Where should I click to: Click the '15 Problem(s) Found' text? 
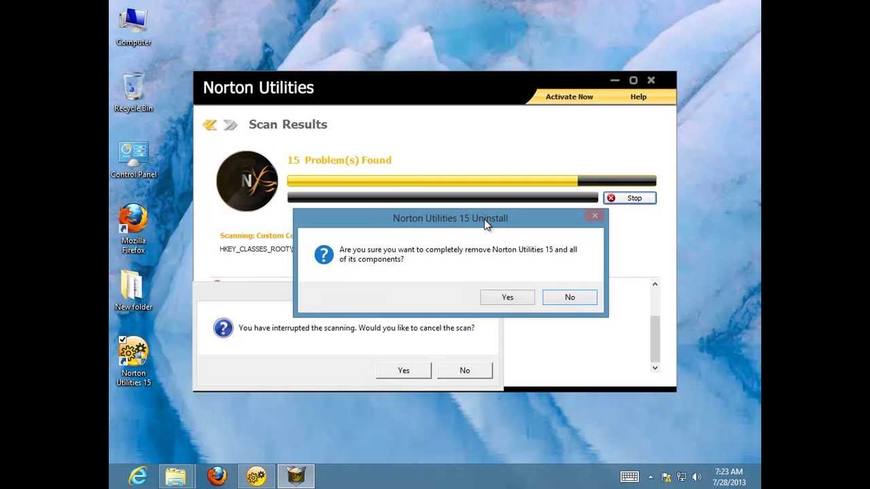tap(339, 160)
